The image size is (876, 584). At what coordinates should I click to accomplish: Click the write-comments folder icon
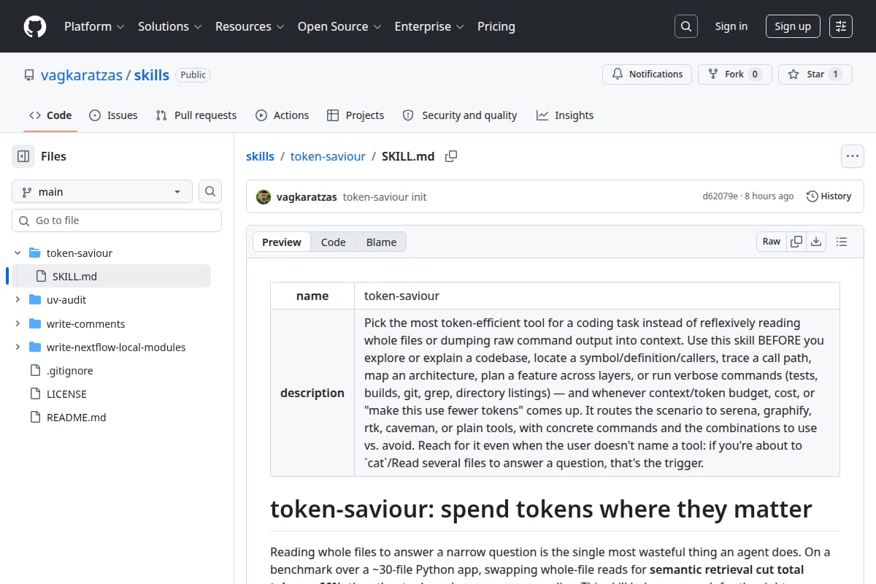(x=34, y=323)
